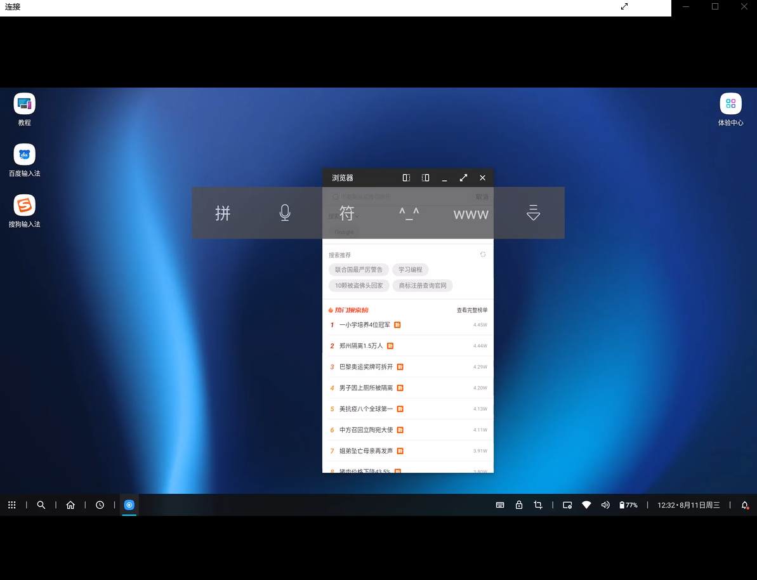Exit fullscreen using 连接 window expand arrows
The image size is (757, 580).
pyautogui.click(x=624, y=6)
